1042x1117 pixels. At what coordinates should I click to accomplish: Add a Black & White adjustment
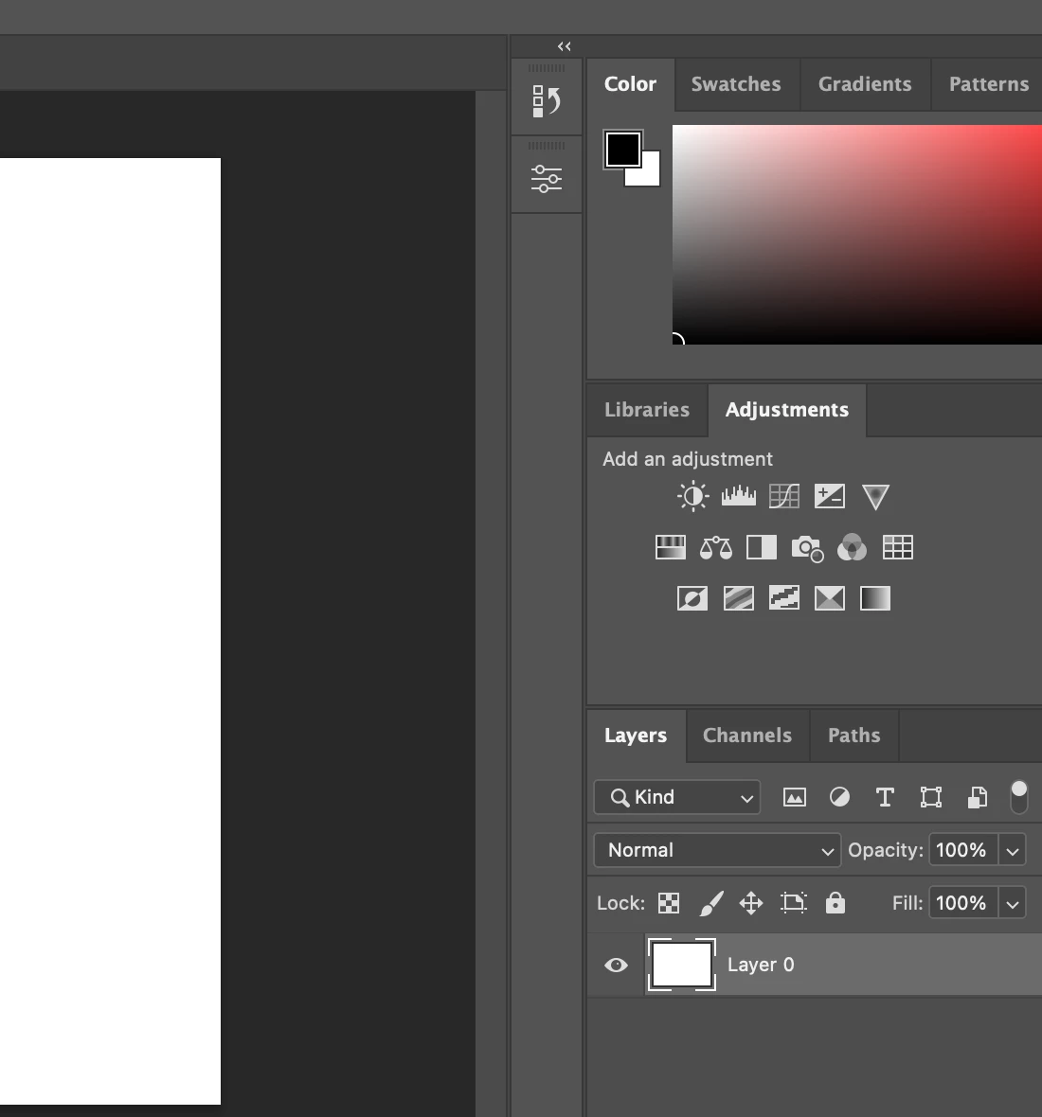762,547
